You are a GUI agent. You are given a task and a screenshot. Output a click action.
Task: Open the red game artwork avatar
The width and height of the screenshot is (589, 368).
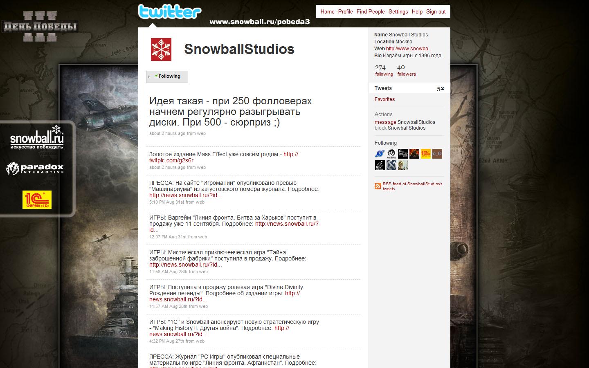pos(414,154)
